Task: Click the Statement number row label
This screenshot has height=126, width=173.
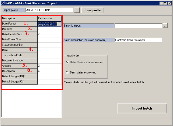Action: click(20, 45)
